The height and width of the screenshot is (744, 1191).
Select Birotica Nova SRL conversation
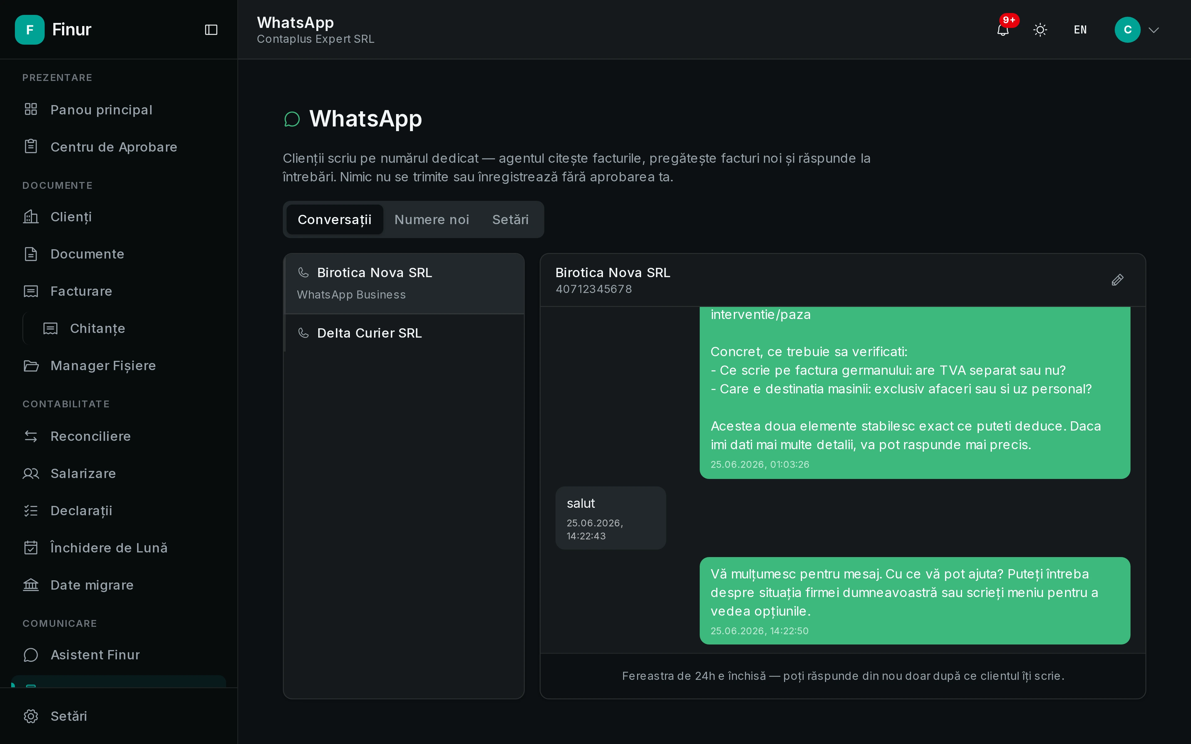[404, 283]
